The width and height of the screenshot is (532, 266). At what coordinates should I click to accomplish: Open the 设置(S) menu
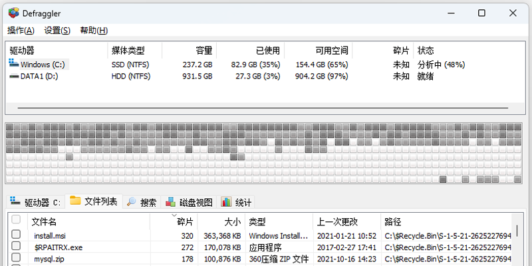tap(57, 31)
